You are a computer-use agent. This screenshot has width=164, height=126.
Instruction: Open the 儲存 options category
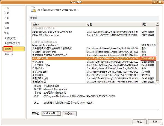click(7, 23)
